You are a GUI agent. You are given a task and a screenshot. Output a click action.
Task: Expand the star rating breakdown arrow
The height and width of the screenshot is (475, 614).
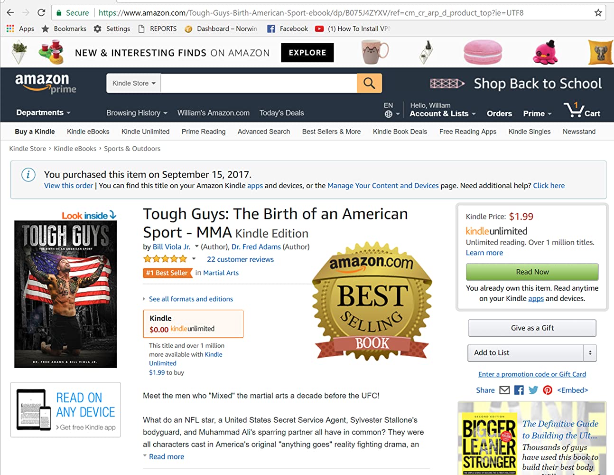[194, 259]
